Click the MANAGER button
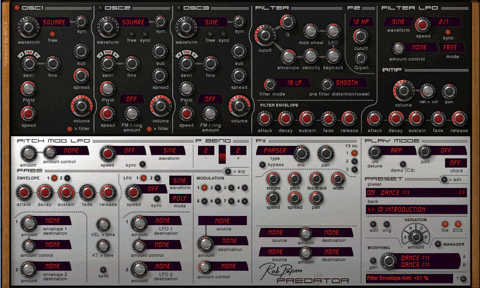This screenshot has width=480, height=288. click(x=438, y=244)
